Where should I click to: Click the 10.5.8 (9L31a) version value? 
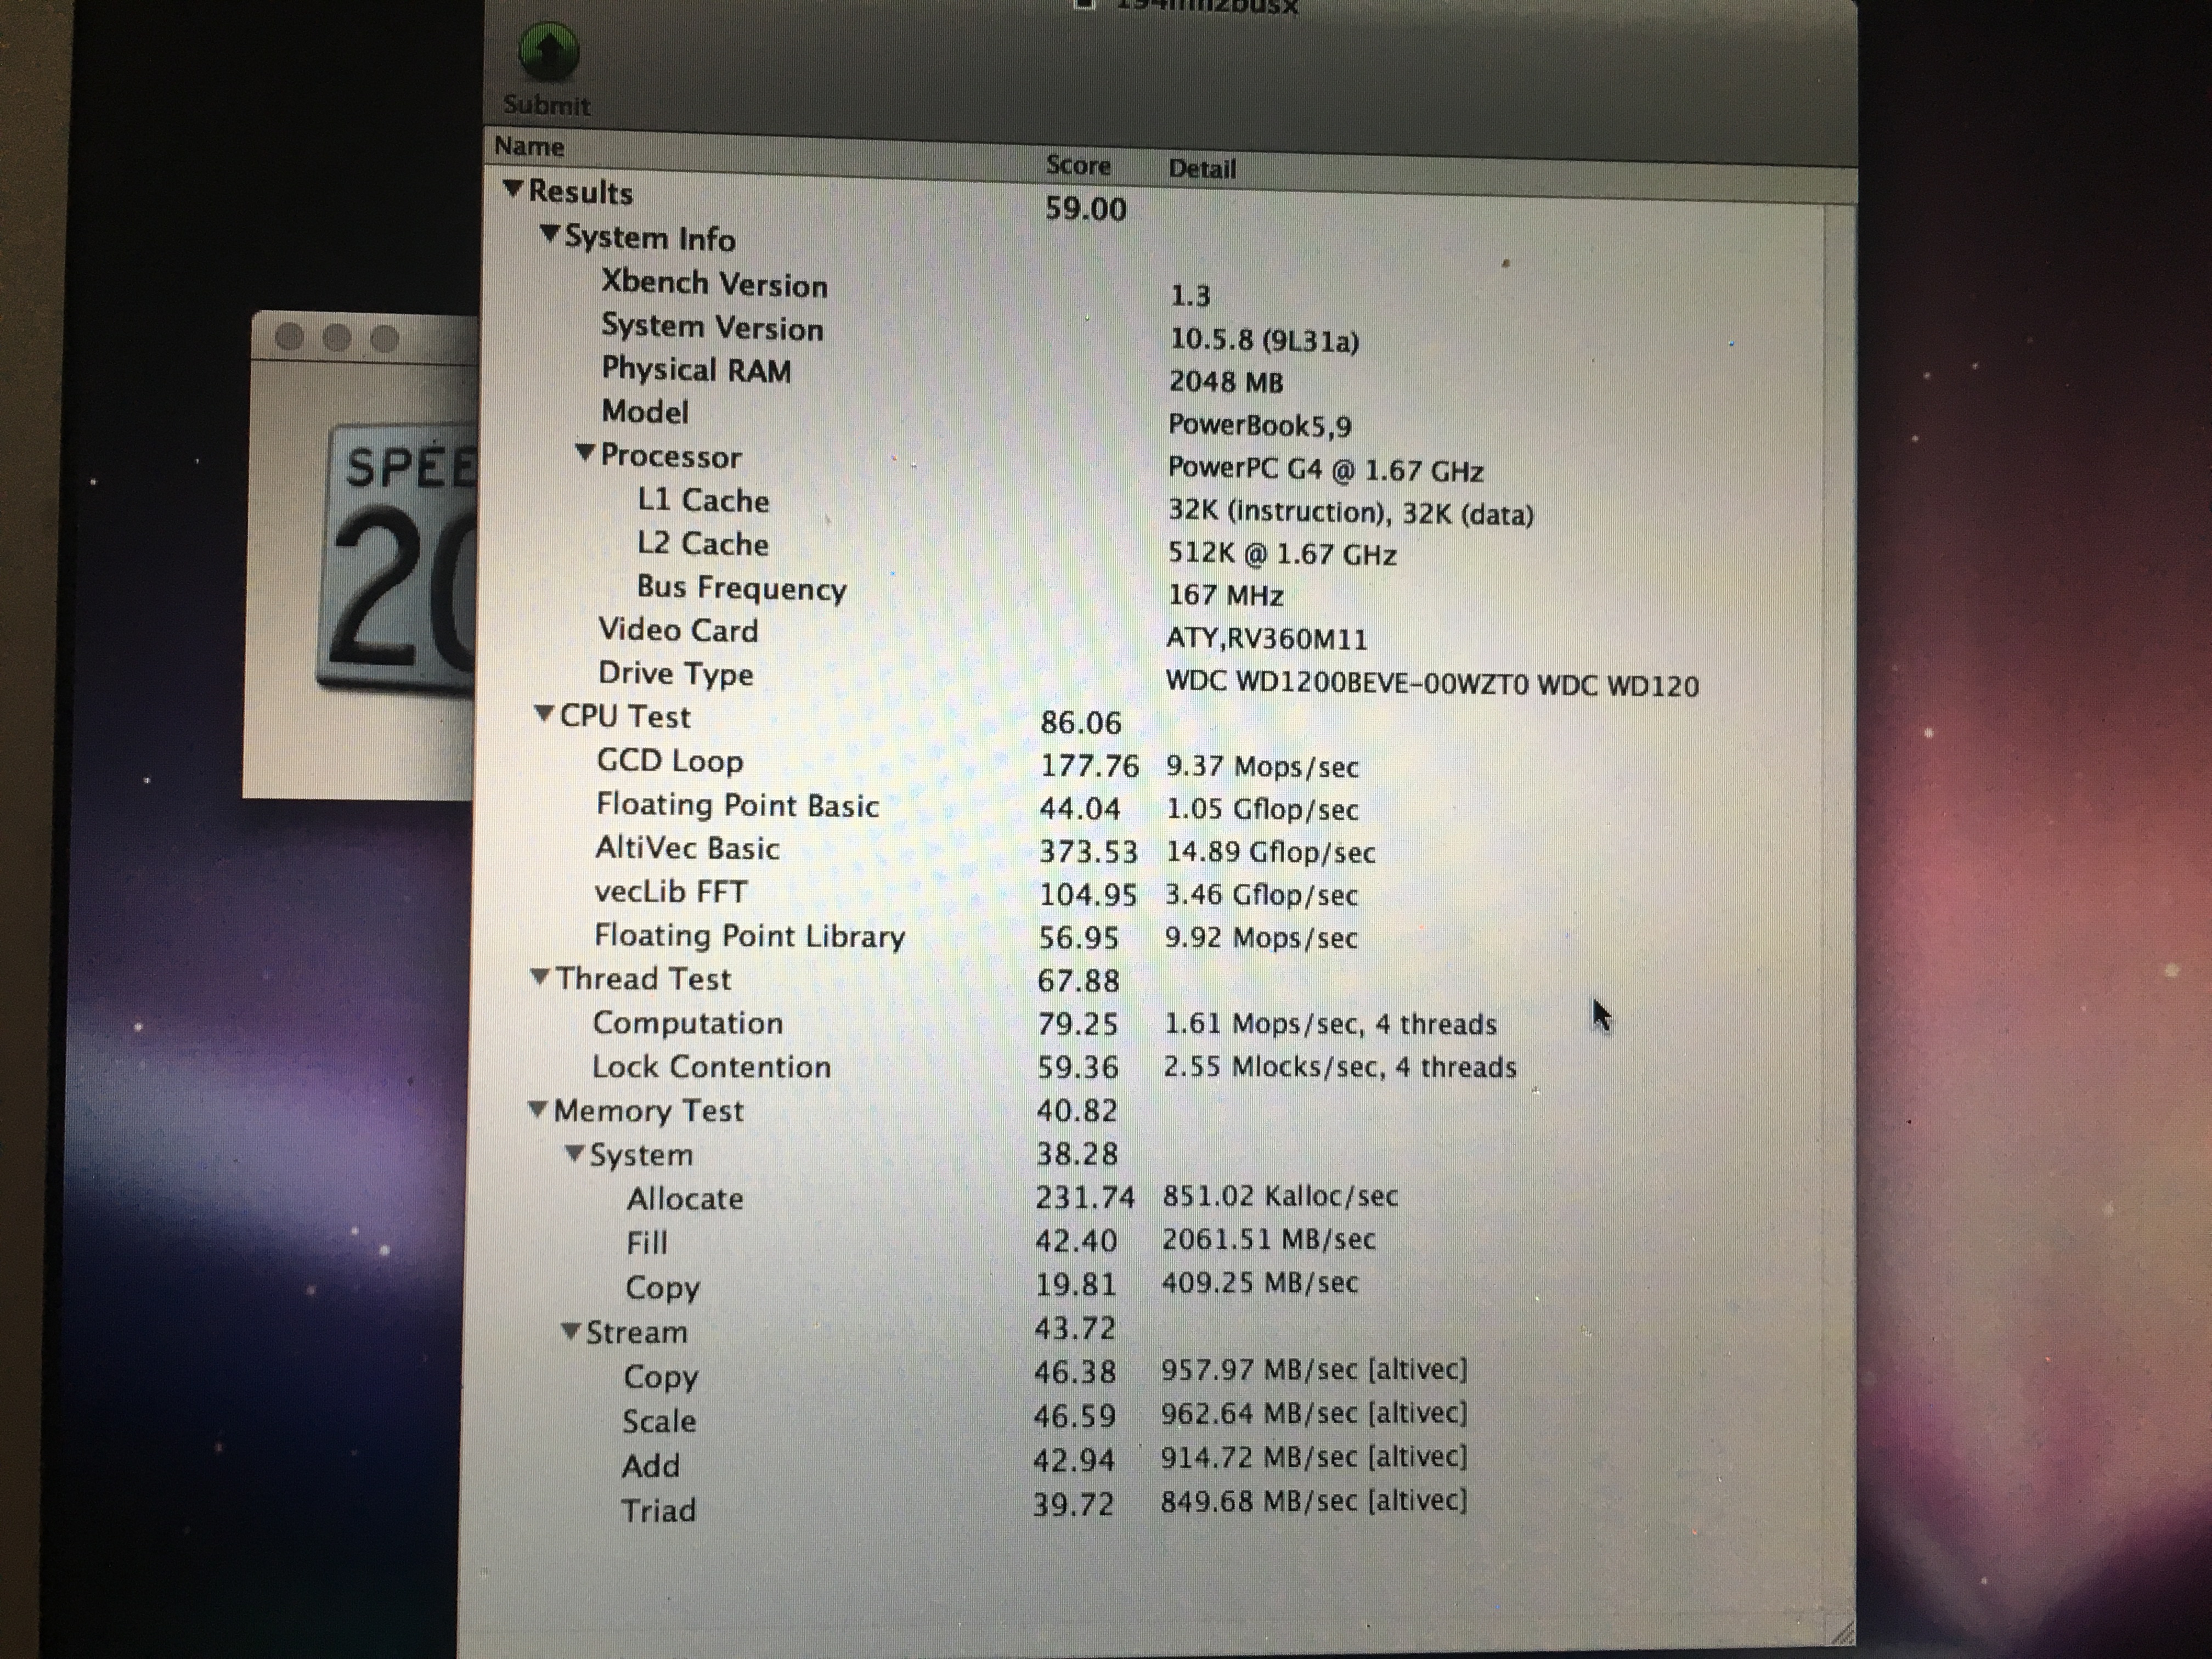(1264, 340)
